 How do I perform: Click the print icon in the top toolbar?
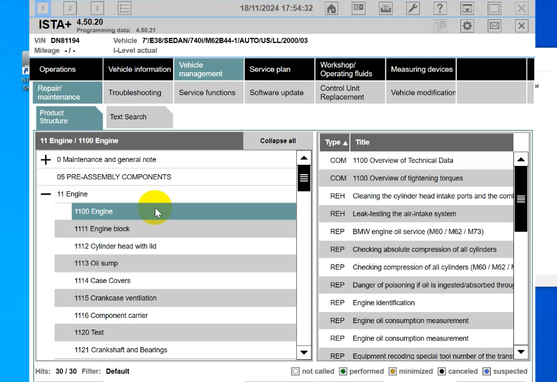[385, 8]
